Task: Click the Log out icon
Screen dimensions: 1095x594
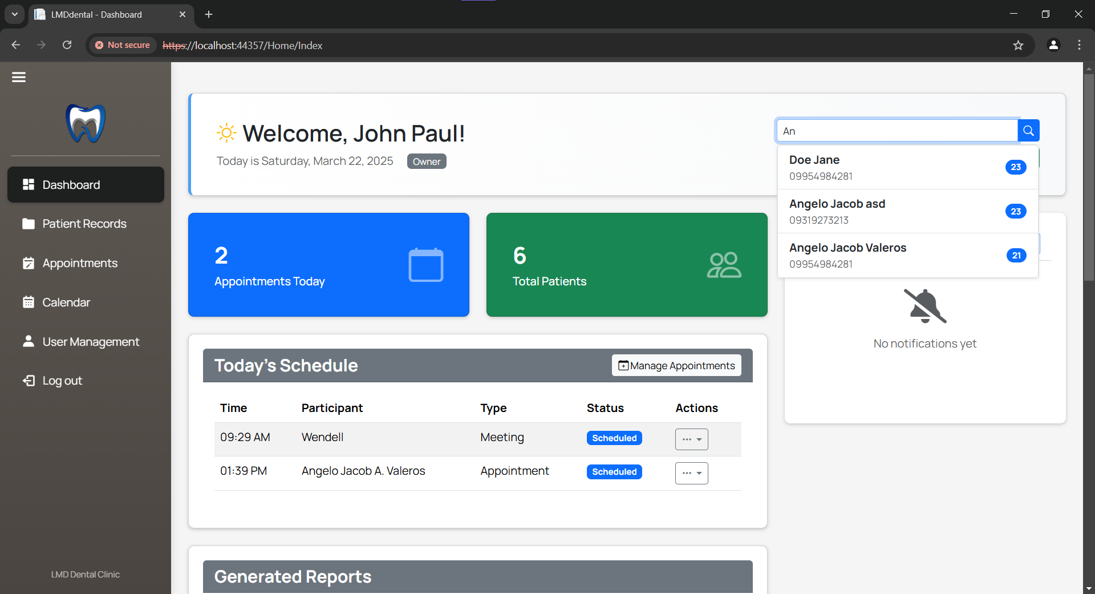Action: [29, 380]
